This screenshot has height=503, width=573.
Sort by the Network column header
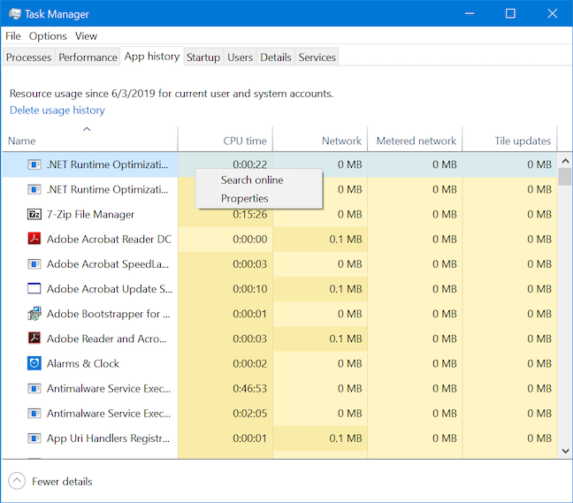pyautogui.click(x=320, y=139)
